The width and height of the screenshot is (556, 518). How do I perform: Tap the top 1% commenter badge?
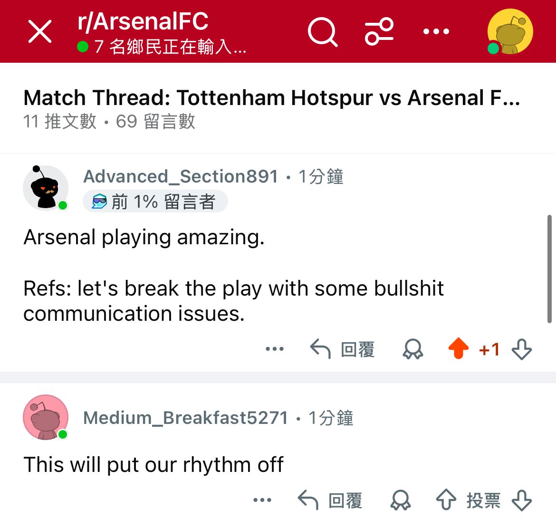[x=155, y=202]
